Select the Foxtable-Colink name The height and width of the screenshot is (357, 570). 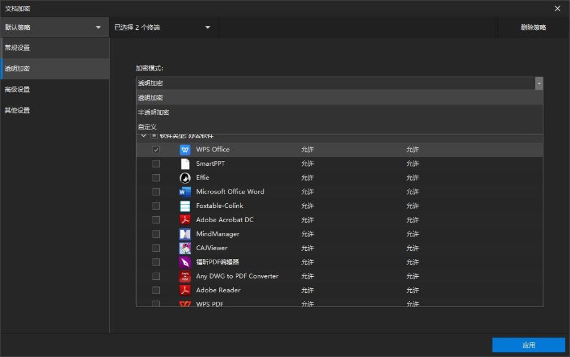[x=220, y=206]
